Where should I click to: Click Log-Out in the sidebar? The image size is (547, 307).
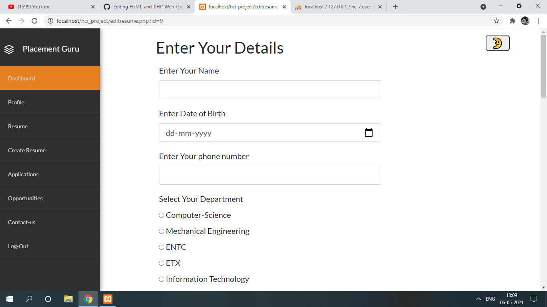point(18,246)
